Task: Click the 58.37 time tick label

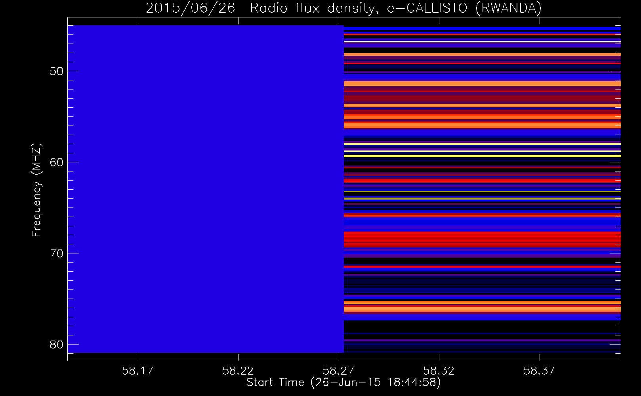Action: pos(539,371)
